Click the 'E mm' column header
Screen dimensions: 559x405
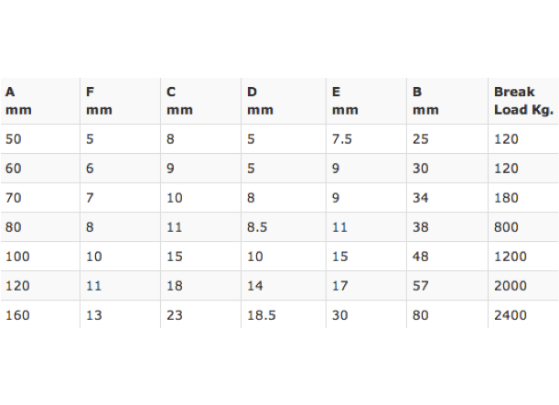(x=367, y=101)
